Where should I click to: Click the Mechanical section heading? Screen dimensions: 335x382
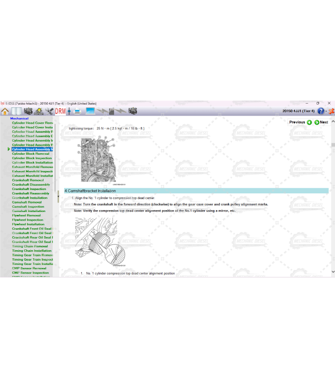point(19,118)
